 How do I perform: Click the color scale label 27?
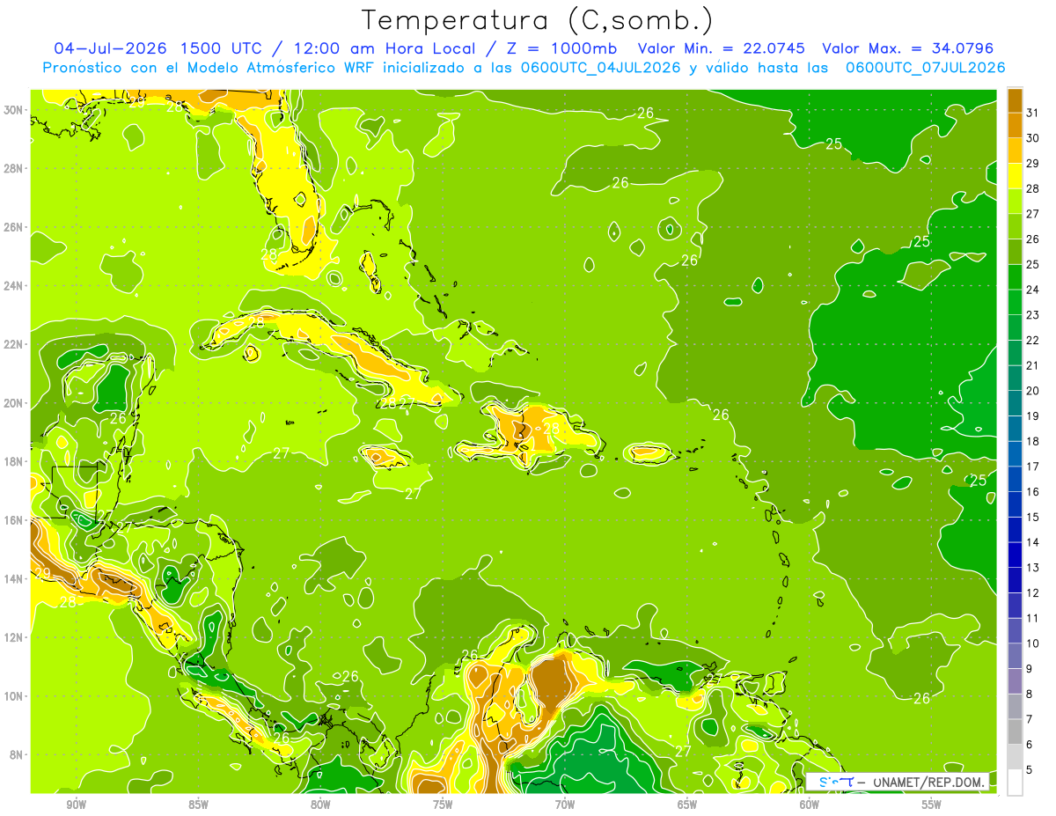point(1033,213)
